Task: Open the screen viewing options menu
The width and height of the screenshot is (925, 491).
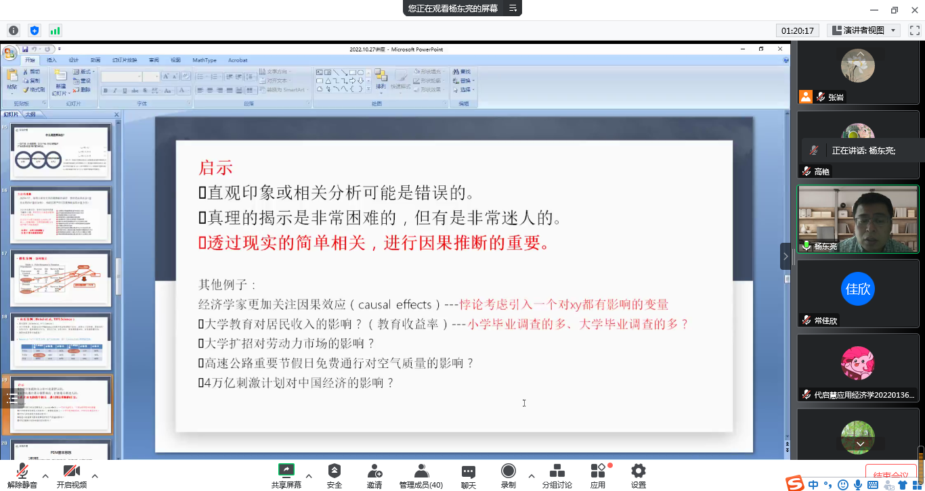Action: tap(513, 9)
